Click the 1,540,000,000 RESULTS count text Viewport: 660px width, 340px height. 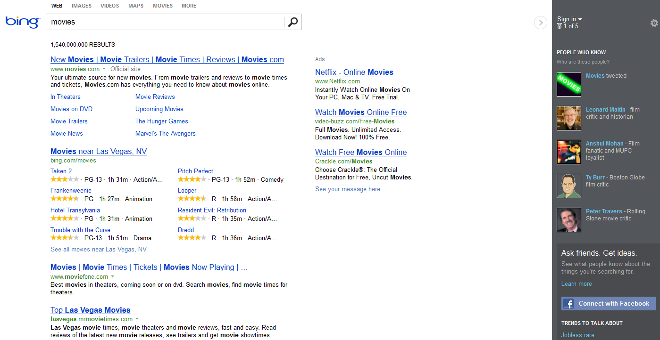[x=83, y=45]
